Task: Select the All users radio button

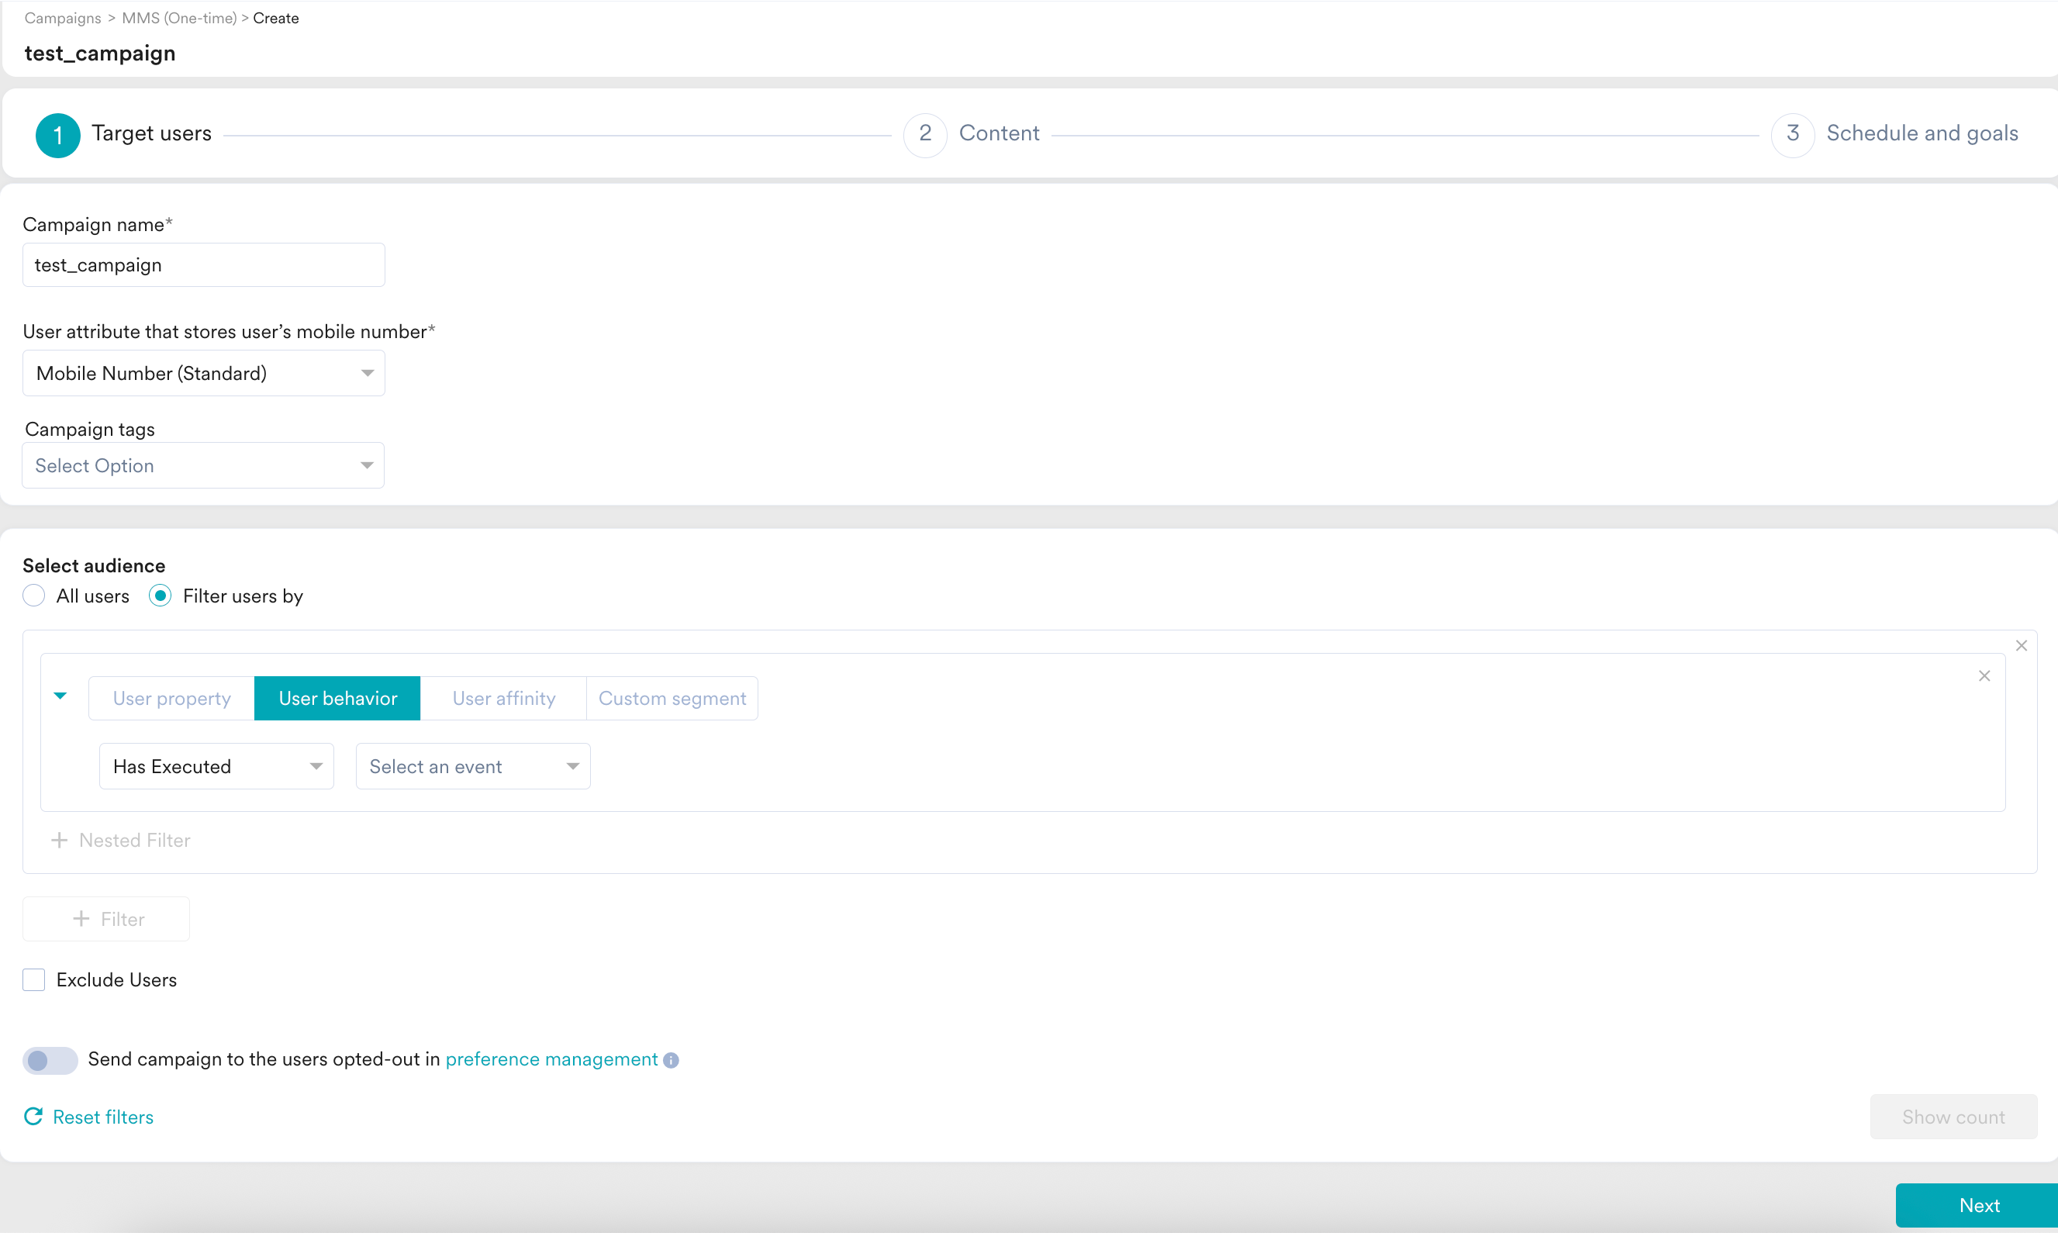Action: click(34, 596)
